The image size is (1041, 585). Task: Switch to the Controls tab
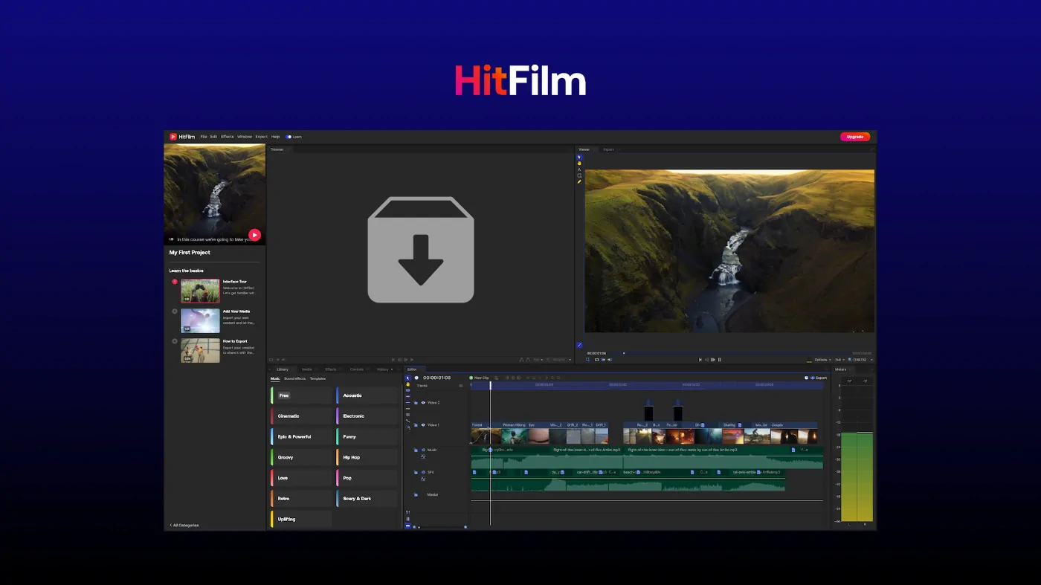357,369
